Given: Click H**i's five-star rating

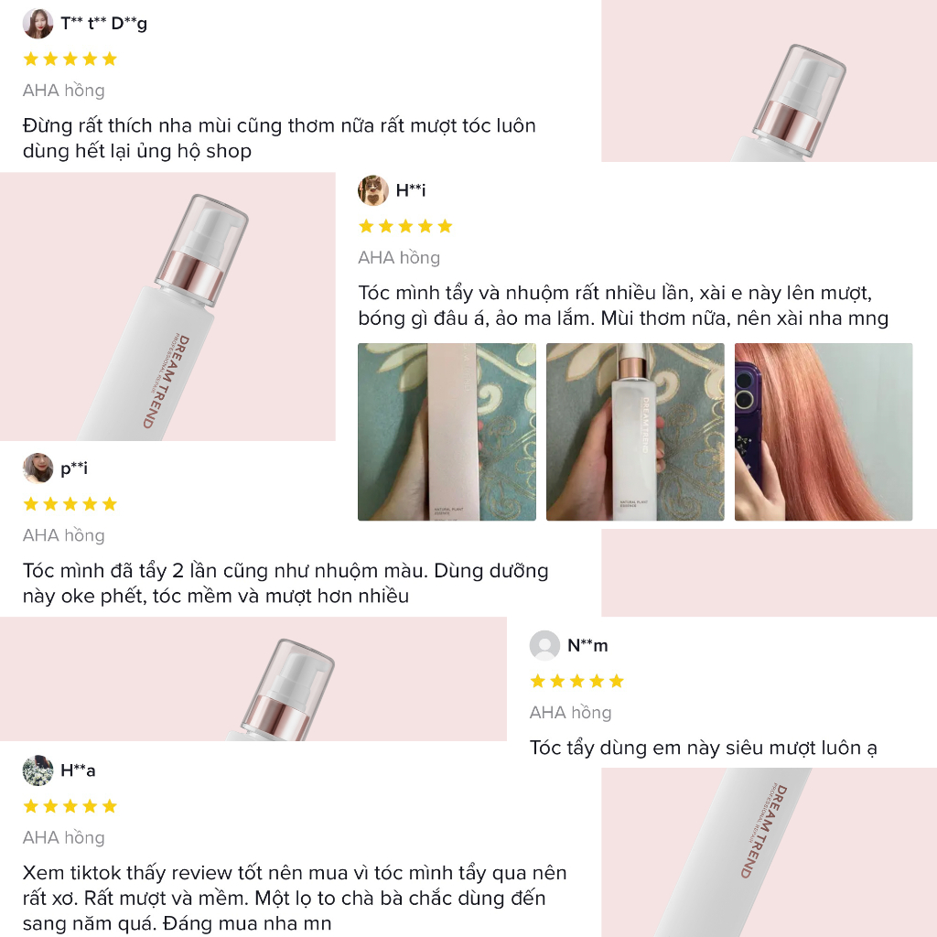Looking at the screenshot, I should click(405, 227).
